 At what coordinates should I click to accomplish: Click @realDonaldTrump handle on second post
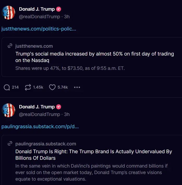point(39,114)
